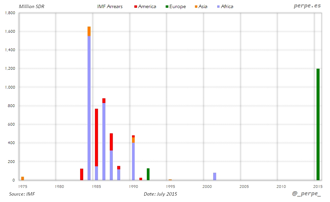
Task: Click the IMF Arrears chart title
Action: (110, 7)
